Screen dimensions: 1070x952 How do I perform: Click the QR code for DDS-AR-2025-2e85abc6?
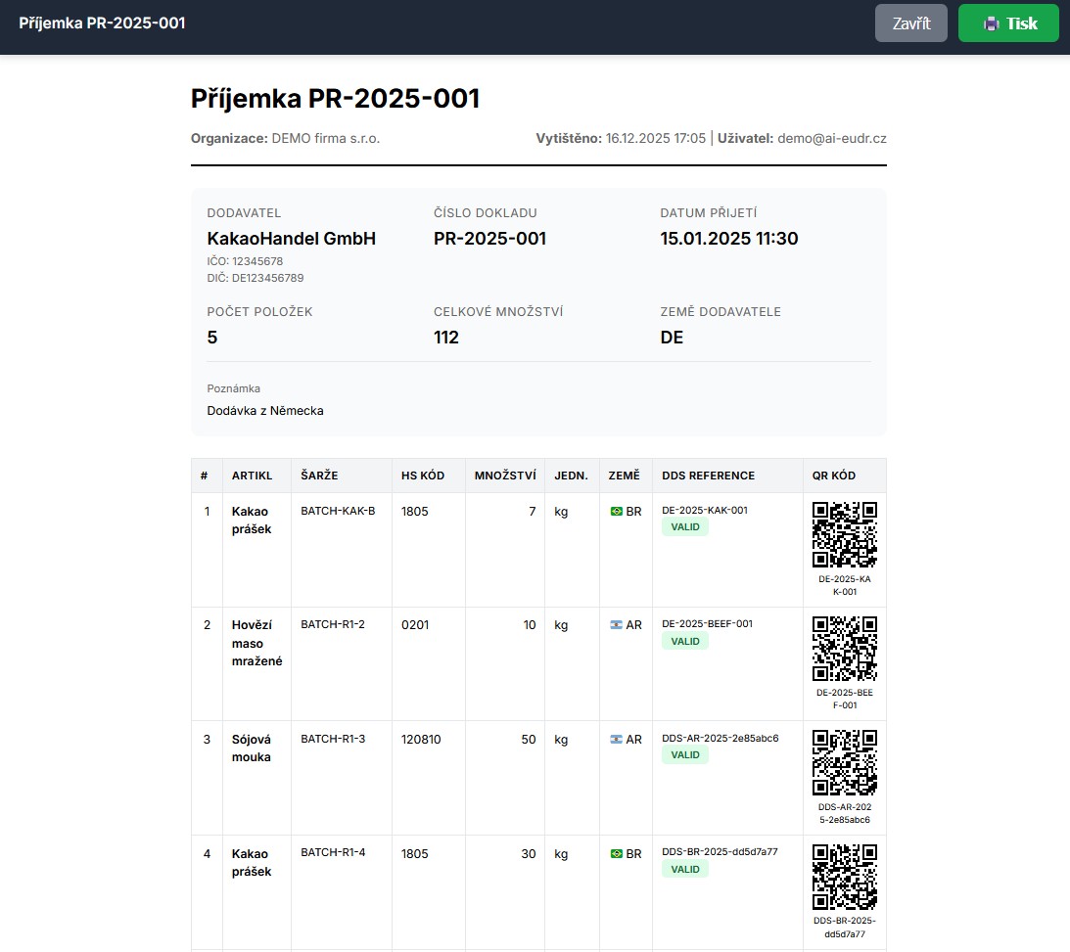[x=844, y=763]
